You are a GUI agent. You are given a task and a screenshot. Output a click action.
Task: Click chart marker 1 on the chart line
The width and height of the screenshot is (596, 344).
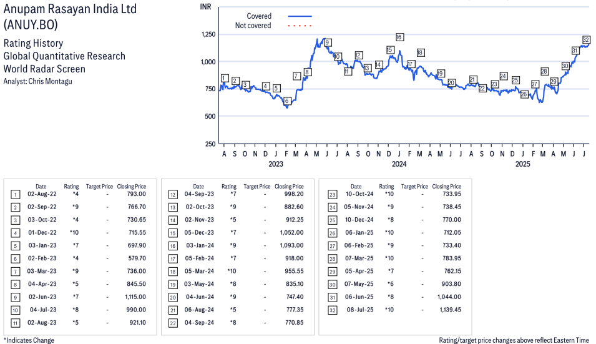pos(225,78)
